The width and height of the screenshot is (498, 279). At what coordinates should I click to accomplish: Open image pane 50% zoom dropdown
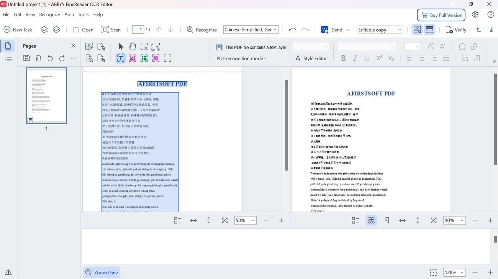pos(245,220)
